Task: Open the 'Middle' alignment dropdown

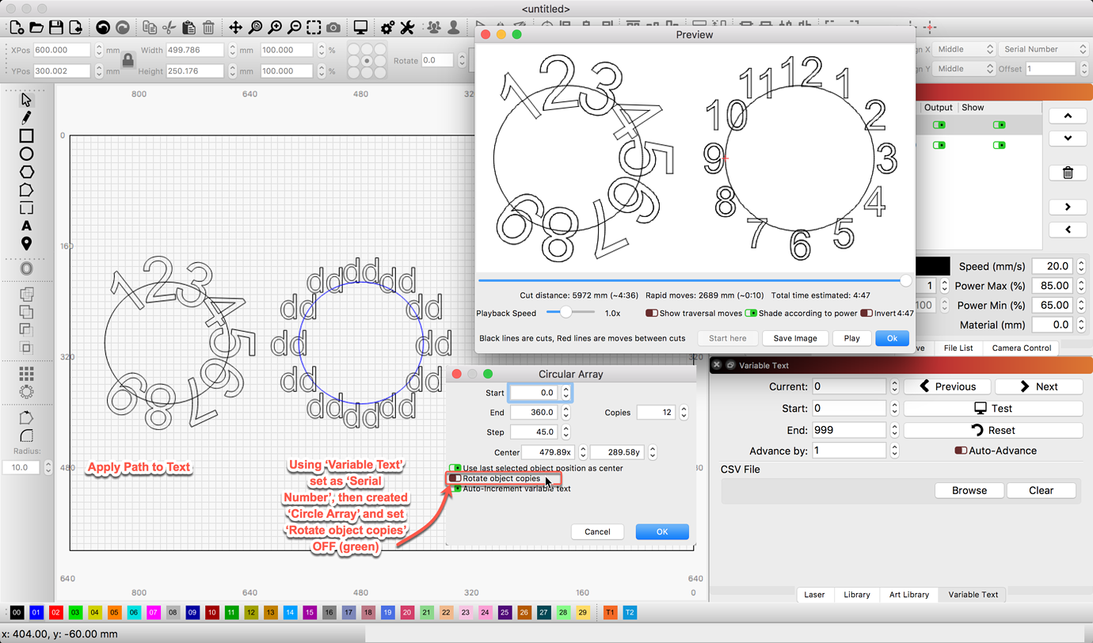Action: [963, 48]
